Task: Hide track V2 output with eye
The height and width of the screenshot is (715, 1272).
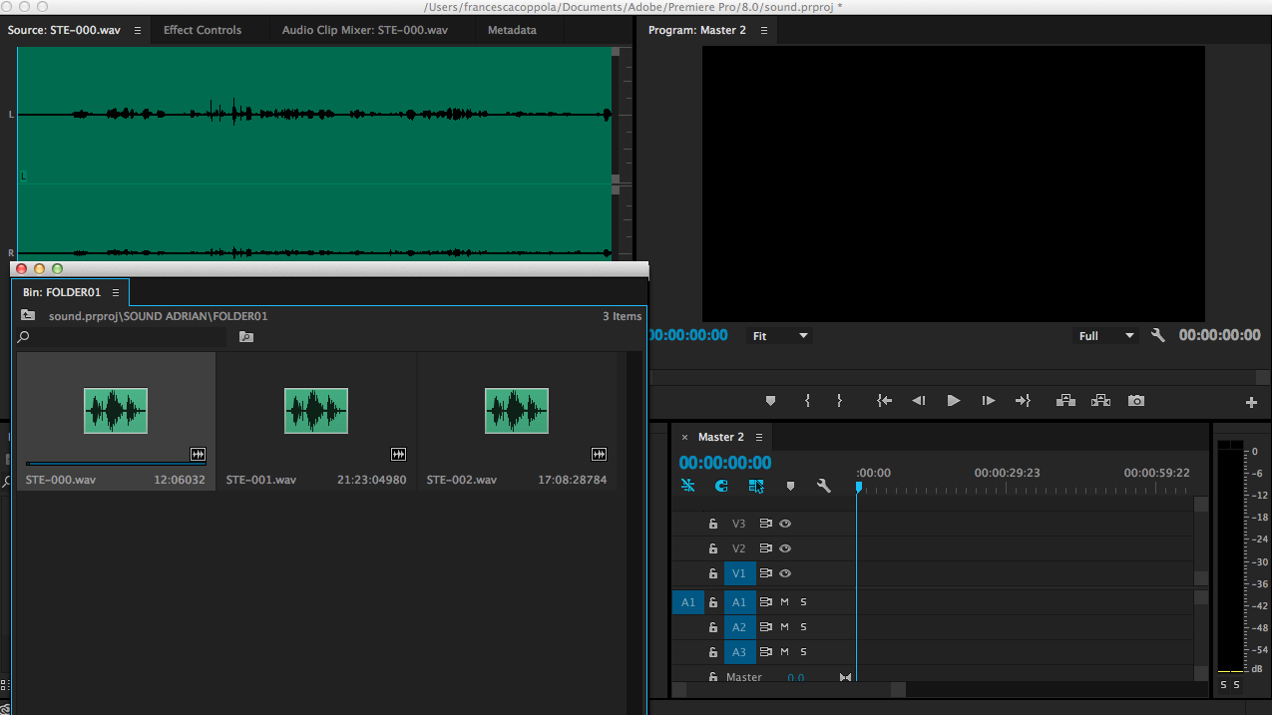Action: point(785,548)
